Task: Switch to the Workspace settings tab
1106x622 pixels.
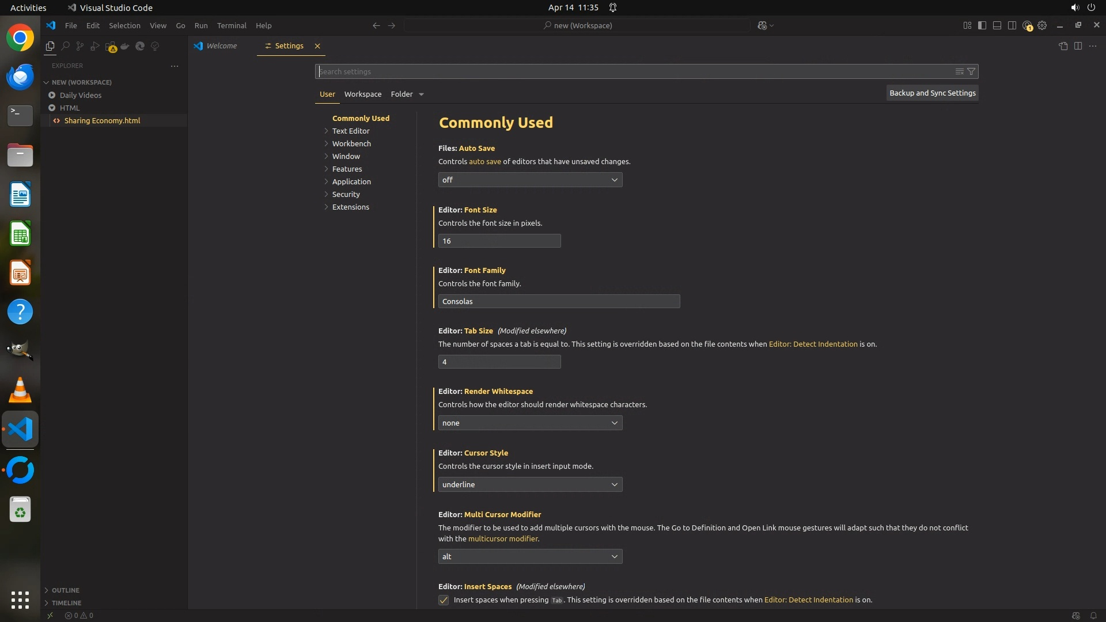Action: pyautogui.click(x=363, y=94)
